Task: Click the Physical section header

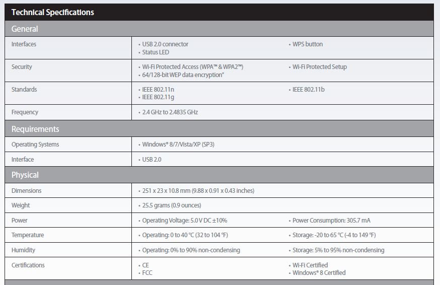Action: coord(25,175)
